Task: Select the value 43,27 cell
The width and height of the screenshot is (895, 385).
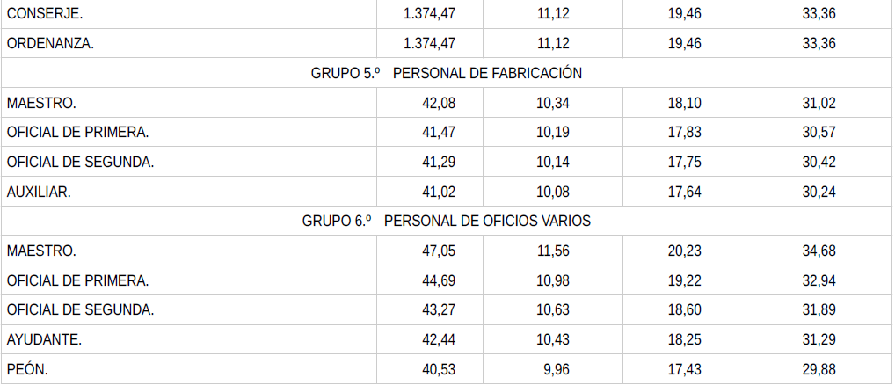Action: click(440, 310)
